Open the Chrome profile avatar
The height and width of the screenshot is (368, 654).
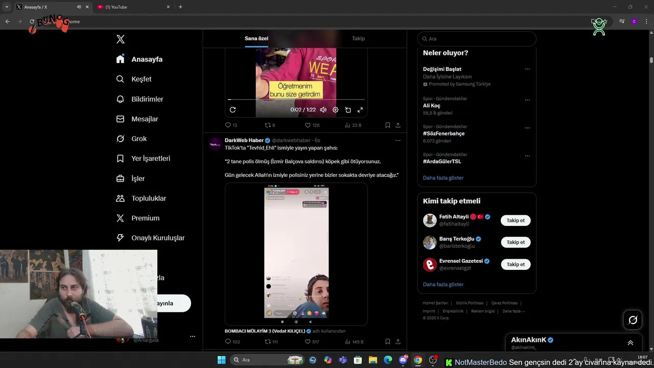click(x=634, y=21)
